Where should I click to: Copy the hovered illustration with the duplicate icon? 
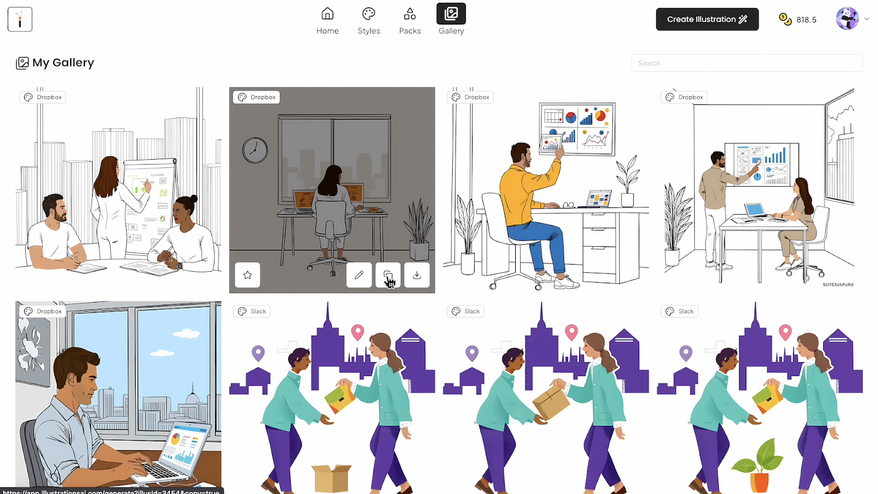[388, 275]
